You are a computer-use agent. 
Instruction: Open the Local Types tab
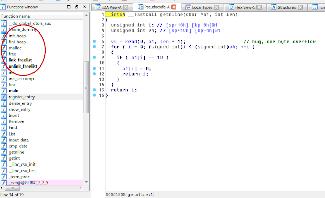coord(202,7)
